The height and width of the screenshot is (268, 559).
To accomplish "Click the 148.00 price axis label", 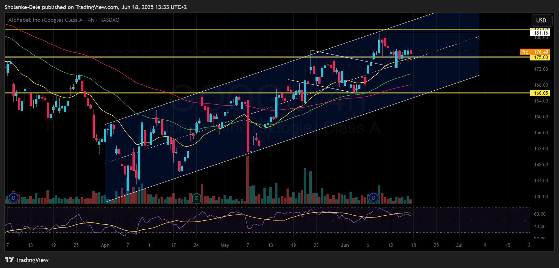I will click(541, 165).
